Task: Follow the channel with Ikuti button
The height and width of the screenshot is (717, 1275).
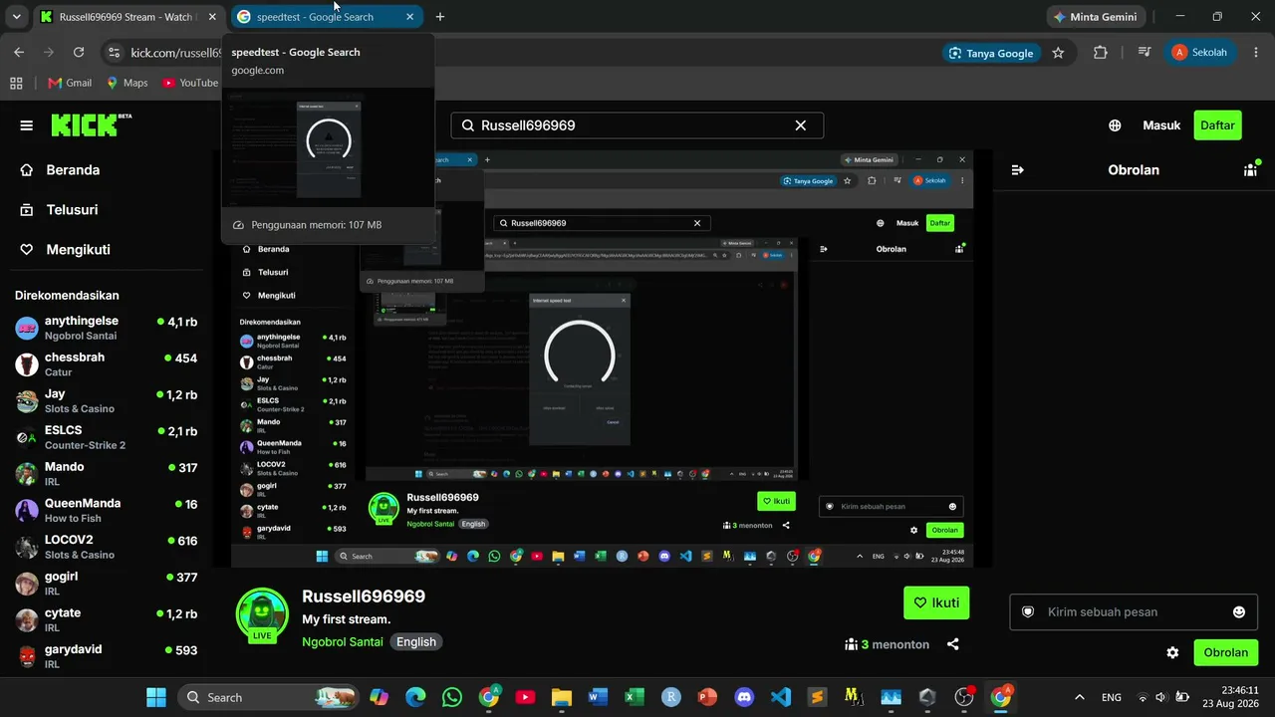Action: [x=936, y=602]
